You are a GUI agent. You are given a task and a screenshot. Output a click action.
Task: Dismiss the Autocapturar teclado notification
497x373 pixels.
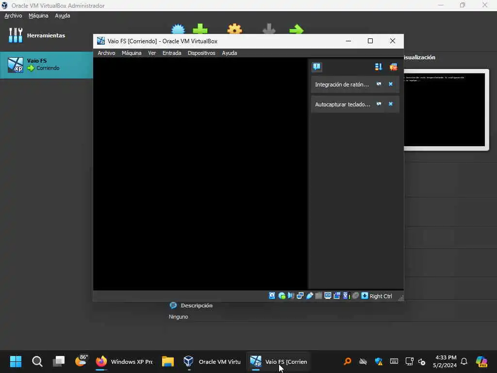(391, 104)
